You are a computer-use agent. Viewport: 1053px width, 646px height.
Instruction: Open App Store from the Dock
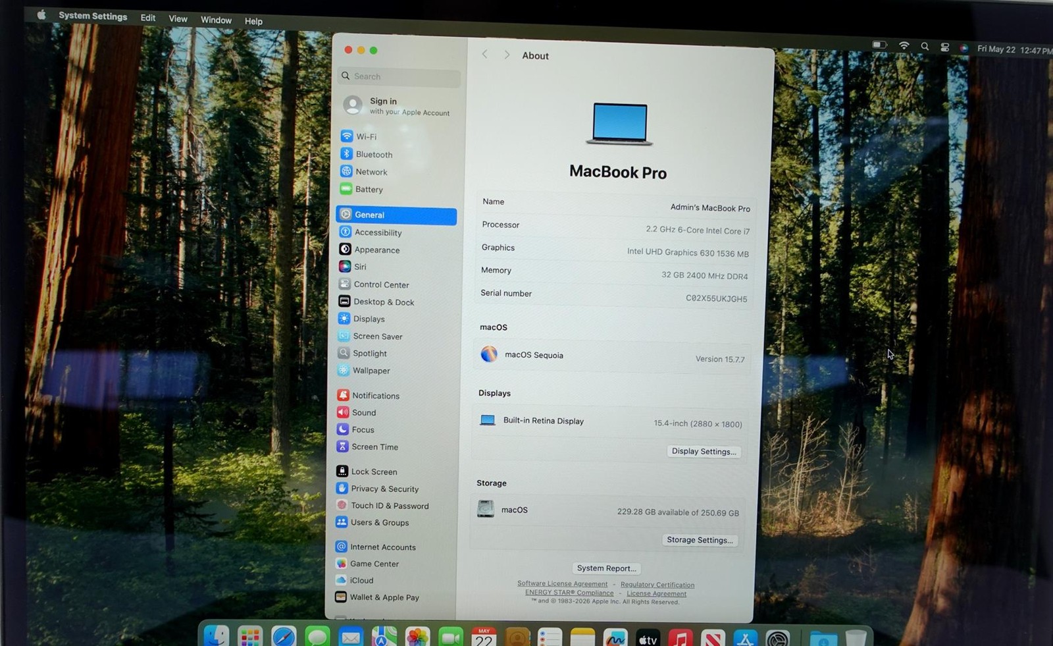point(744,639)
